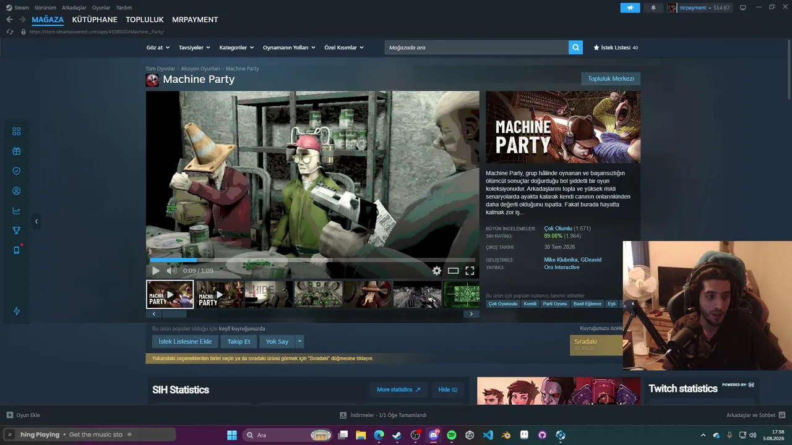Image resolution: width=792 pixels, height=445 pixels.
Task: Open the MRPAYMENT profile tab
Action: [195, 20]
